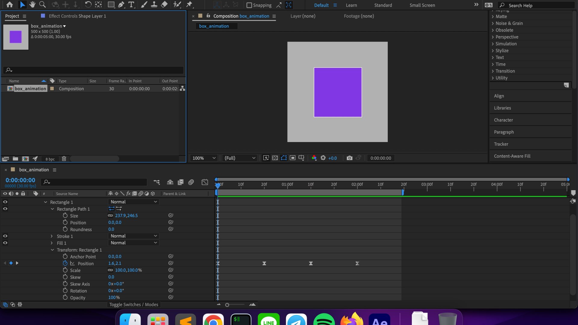
Task: Click the timeline zoom slider
Action: pos(227,305)
